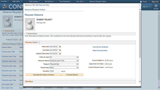Open the Absence Name dropdown
The width and height of the screenshot is (160, 90).
pos(64,60)
